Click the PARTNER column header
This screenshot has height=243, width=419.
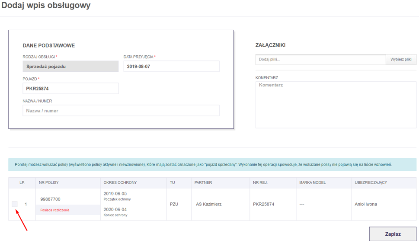(x=203, y=182)
